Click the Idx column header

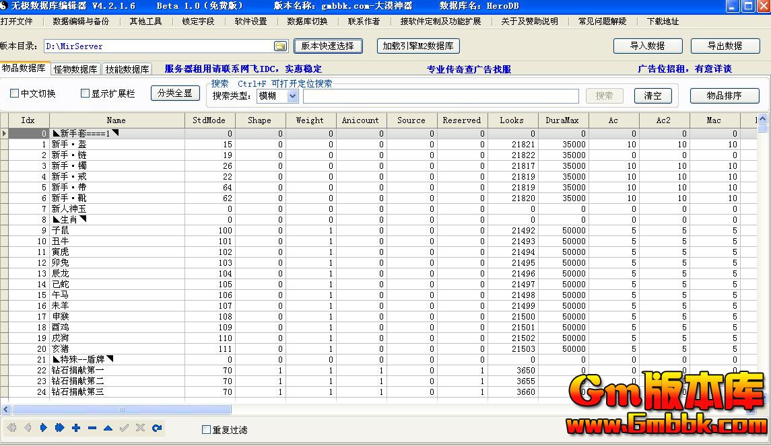28,120
